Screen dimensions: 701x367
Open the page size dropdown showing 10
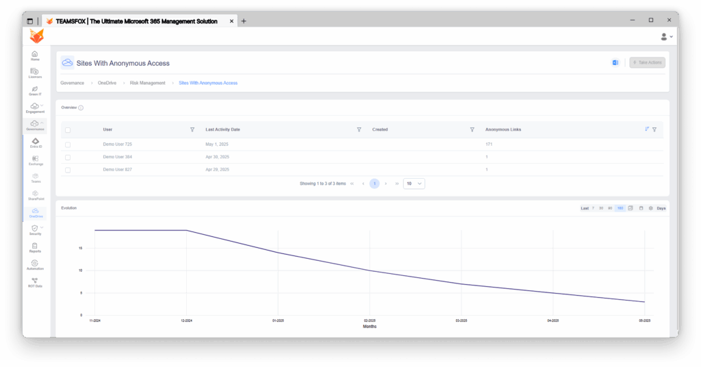414,183
